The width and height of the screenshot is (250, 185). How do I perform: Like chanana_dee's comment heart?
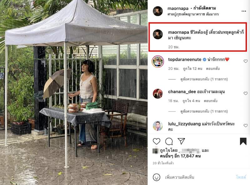click(246, 93)
